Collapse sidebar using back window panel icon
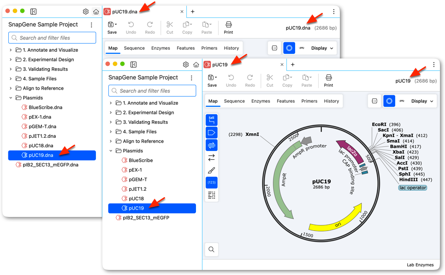The image size is (445, 275). tap(33, 12)
